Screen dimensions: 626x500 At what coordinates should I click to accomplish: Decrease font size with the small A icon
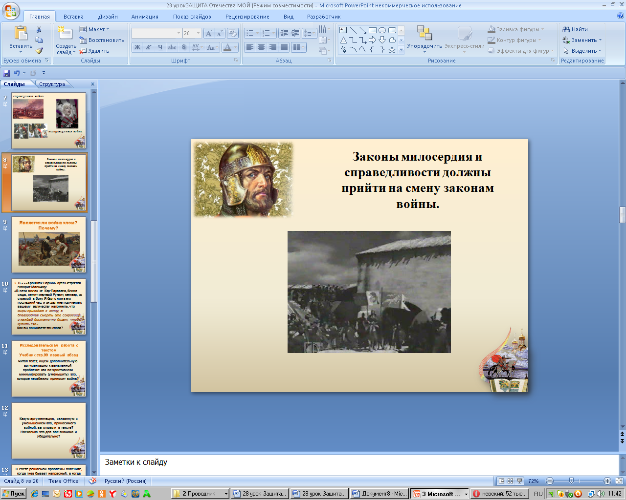pyautogui.click(x=220, y=33)
